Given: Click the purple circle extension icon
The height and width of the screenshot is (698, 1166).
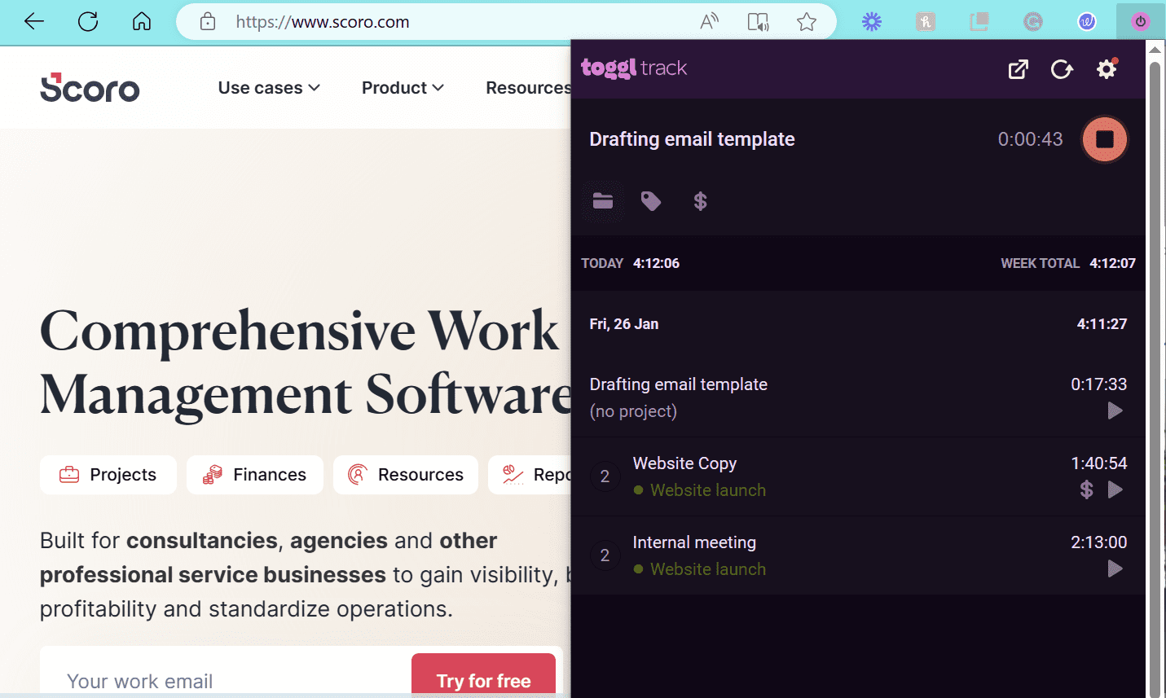Looking at the screenshot, I should 1087,22.
